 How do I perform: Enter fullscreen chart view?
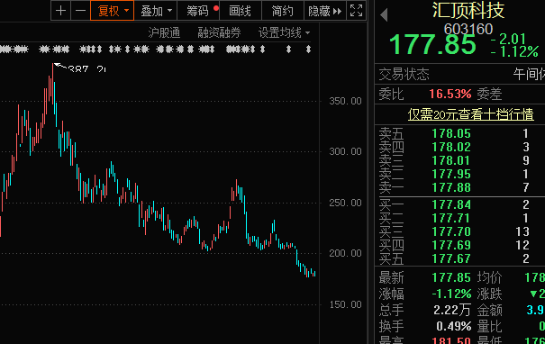pos(356,11)
